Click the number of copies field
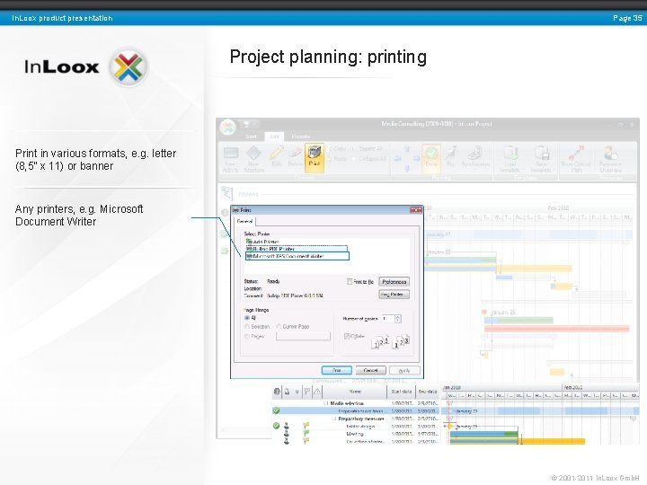The width and height of the screenshot is (647, 485). (x=388, y=319)
